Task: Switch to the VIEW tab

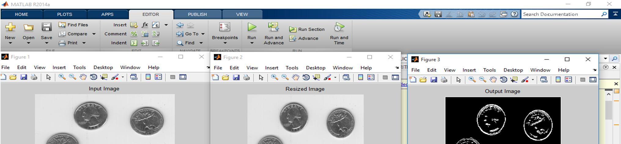Action: [x=242, y=14]
